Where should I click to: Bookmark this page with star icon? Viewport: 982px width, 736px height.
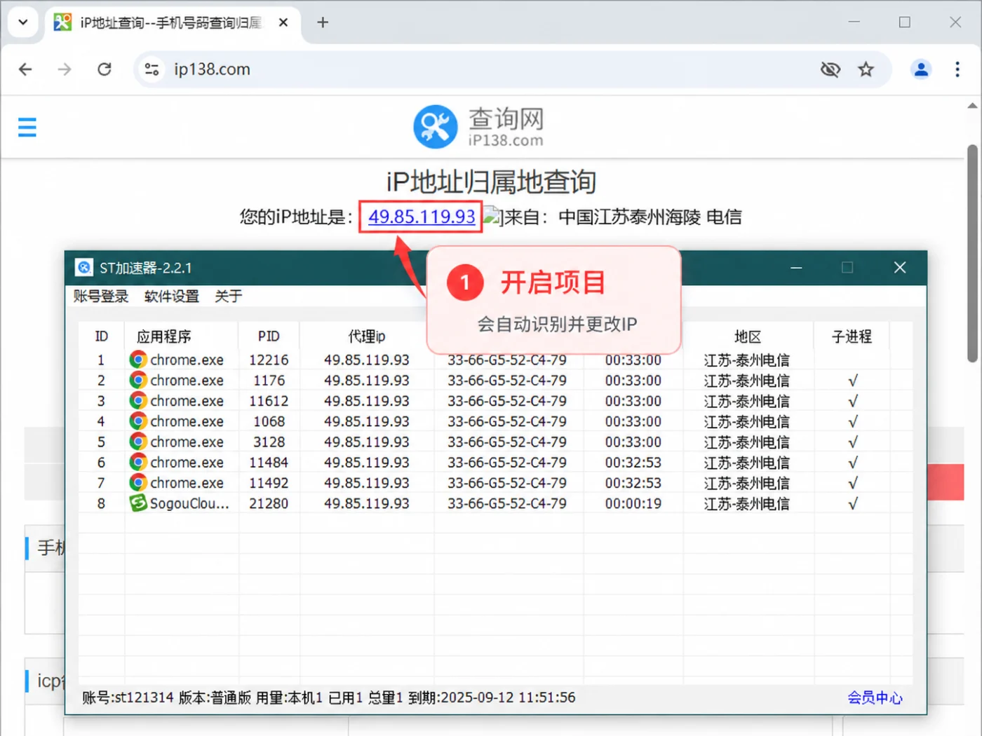pos(866,69)
